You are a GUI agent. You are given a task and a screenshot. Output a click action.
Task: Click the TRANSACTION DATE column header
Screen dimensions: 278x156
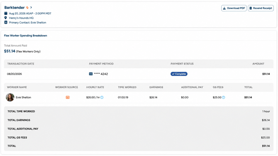21,64
